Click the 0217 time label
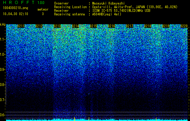Screen dimensions: 190x121 click(x=130, y=26)
